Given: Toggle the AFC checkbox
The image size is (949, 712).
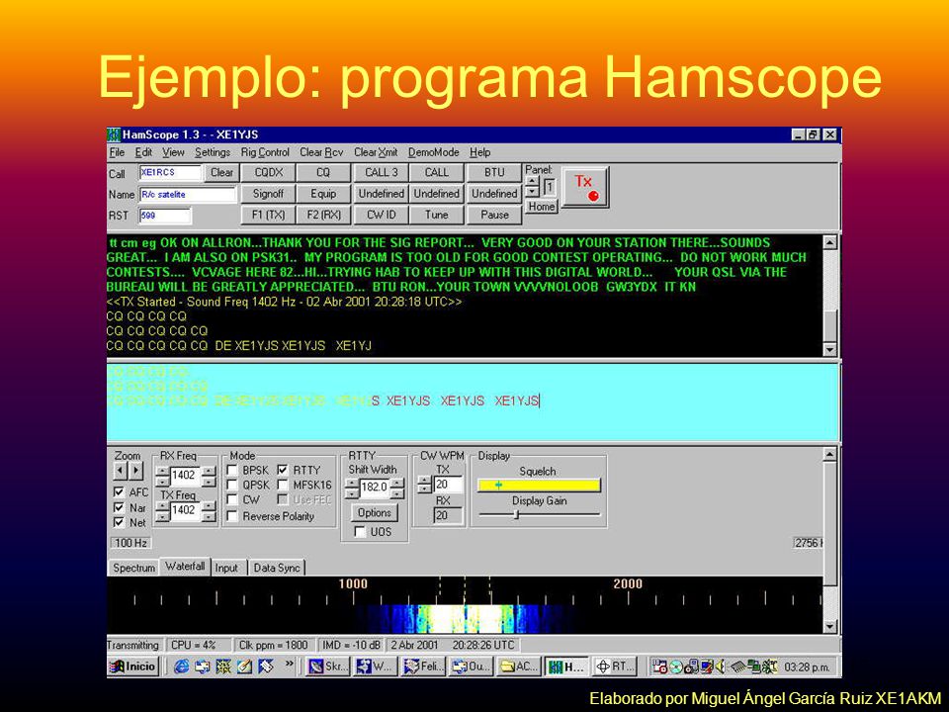Looking at the screenshot, I should (x=119, y=491).
